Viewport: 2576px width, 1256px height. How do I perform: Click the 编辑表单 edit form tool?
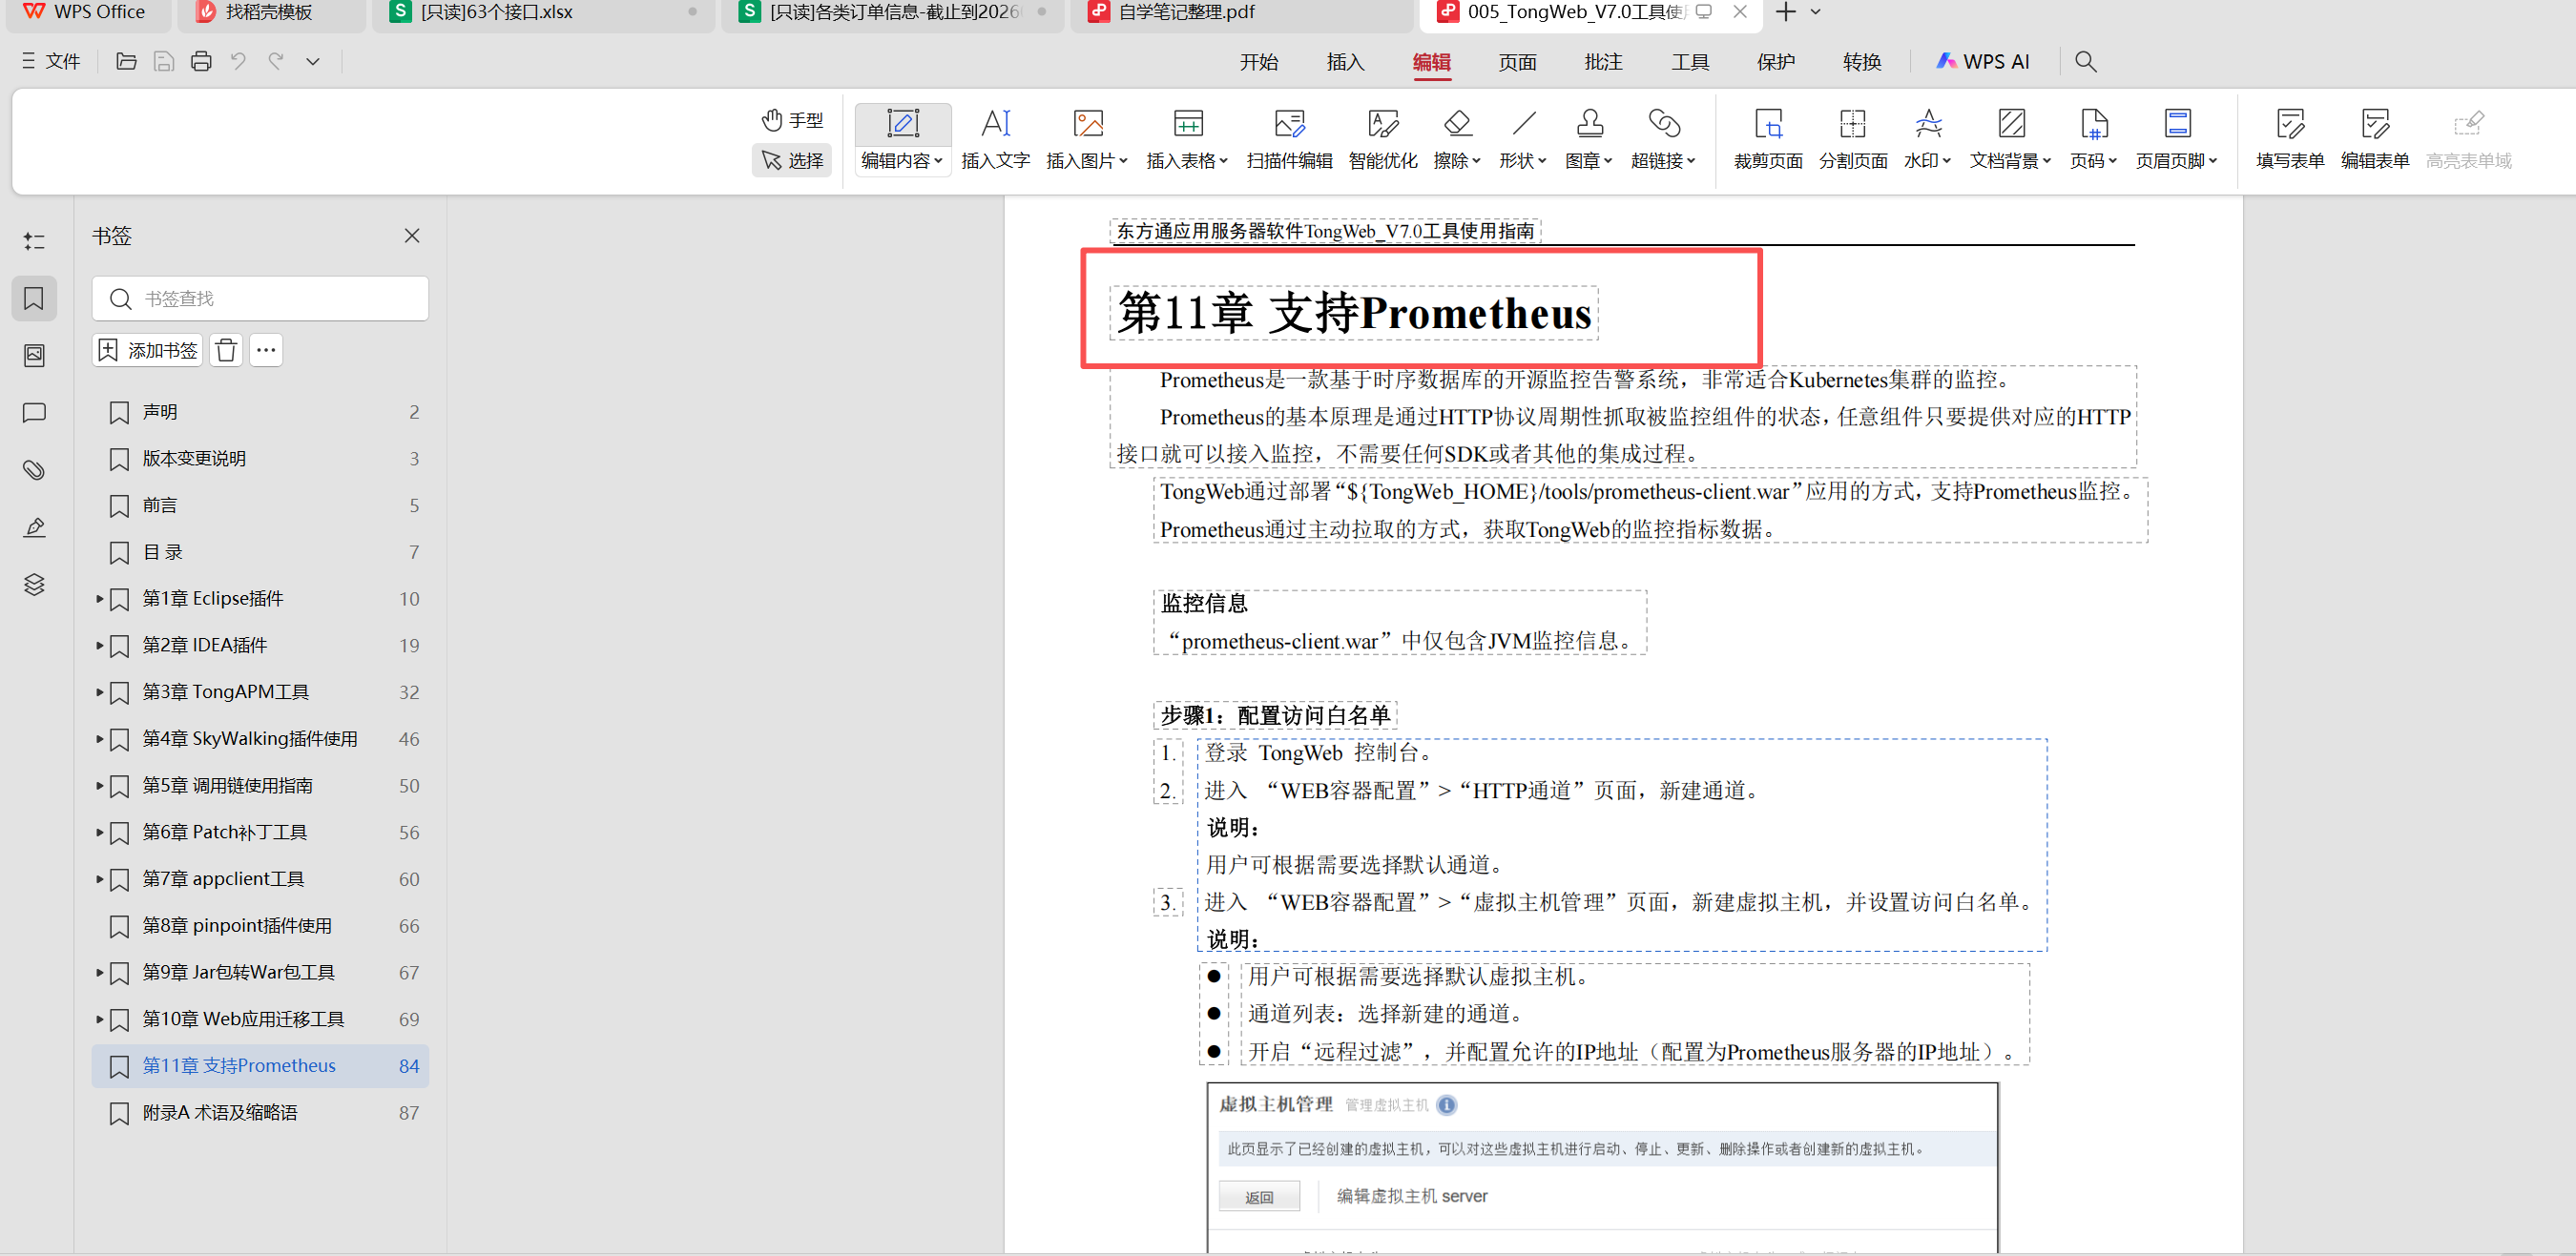pyautogui.click(x=2375, y=139)
